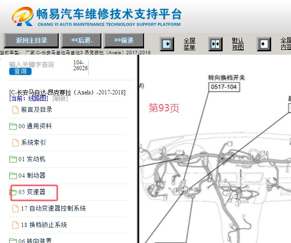Open the 系统索引 document
The image size is (291, 243).
coord(33,143)
